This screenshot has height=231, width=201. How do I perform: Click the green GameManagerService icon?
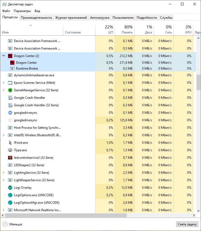(10, 90)
